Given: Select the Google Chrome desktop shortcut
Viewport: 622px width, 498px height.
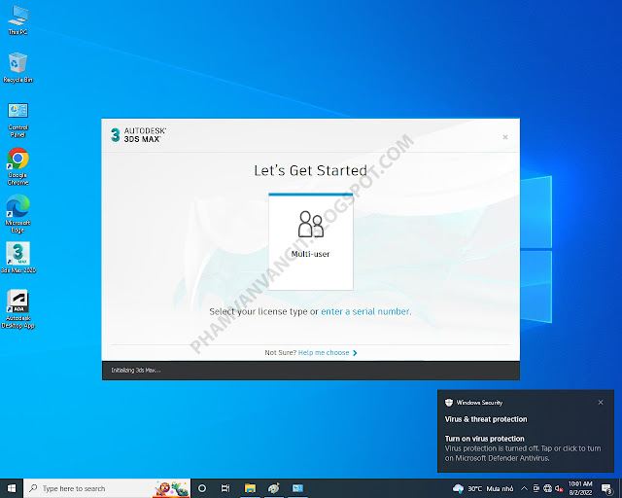Looking at the screenshot, I should [17, 166].
